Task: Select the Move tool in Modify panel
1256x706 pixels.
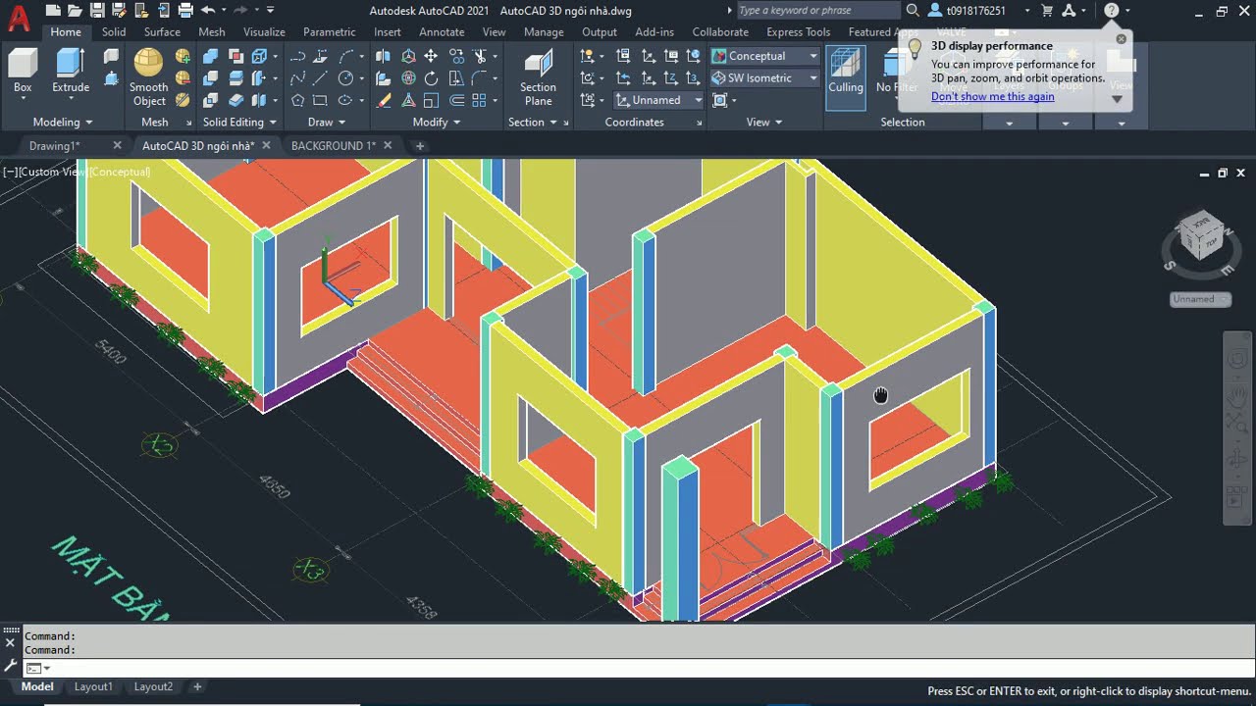Action: 431,56
